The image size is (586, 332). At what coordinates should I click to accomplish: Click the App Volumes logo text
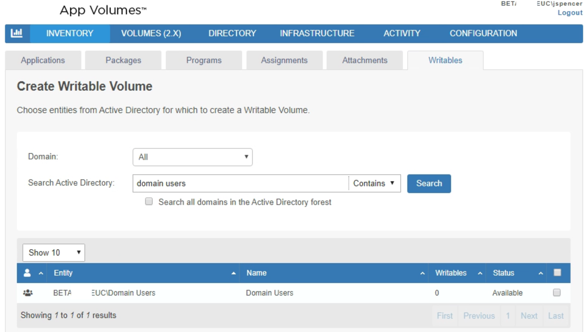103,10
